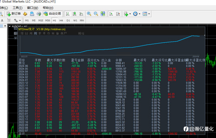Toggle chart shift
This screenshot has width=216, height=138.
point(118,14)
